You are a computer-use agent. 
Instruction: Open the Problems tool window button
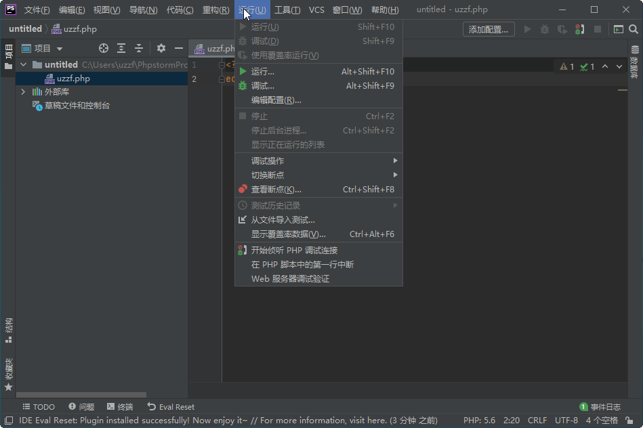click(x=81, y=407)
